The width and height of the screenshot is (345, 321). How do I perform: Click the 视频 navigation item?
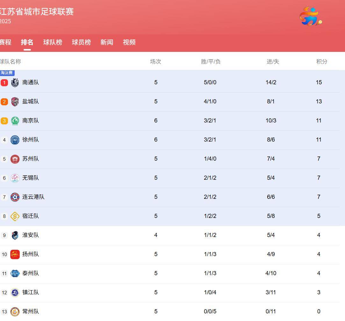click(x=129, y=42)
